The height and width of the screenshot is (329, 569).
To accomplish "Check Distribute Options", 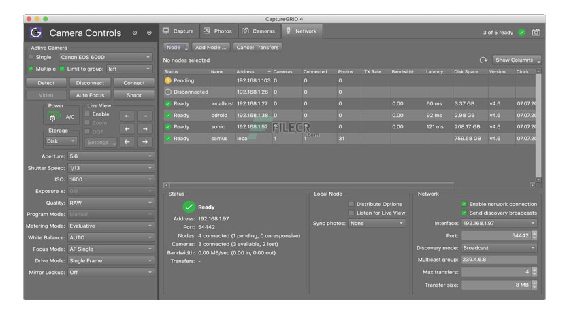I will (x=351, y=204).
